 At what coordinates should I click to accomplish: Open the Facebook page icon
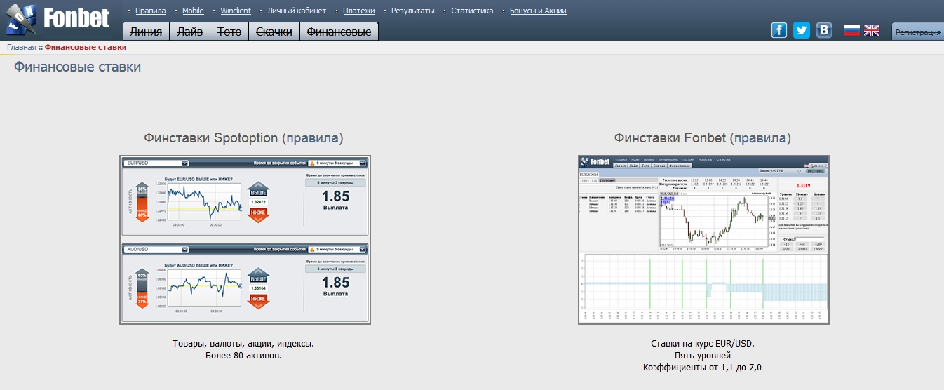779,30
